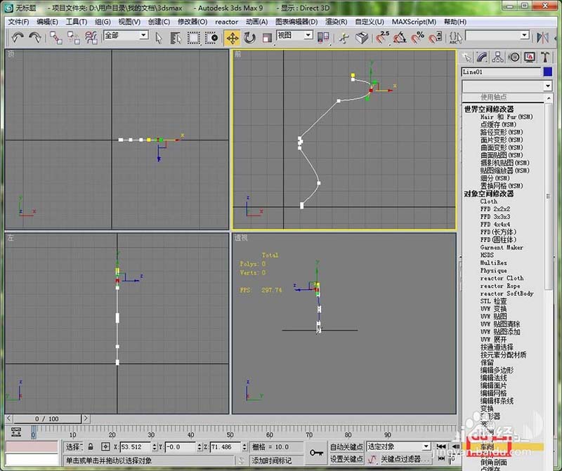Screen dimensions: 562x471
Task: Open the Utilities hammer tab
Action: tap(545, 57)
